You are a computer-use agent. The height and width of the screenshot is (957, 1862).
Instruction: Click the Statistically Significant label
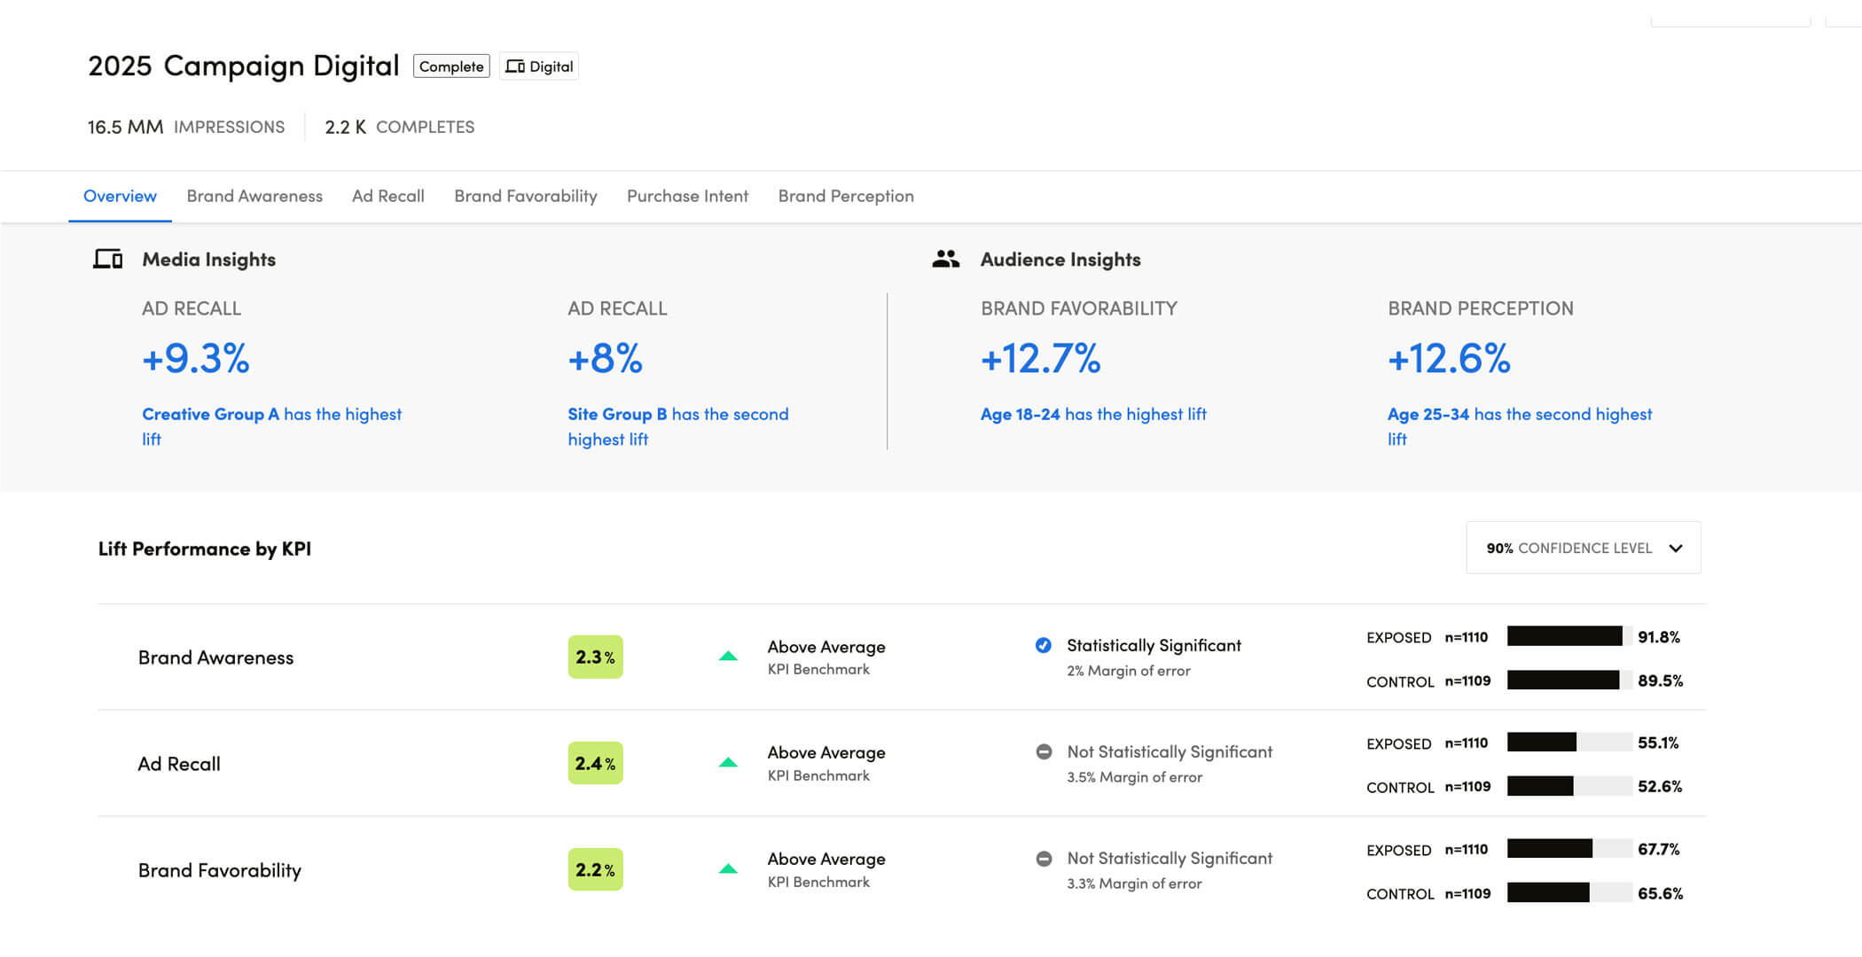(x=1154, y=645)
